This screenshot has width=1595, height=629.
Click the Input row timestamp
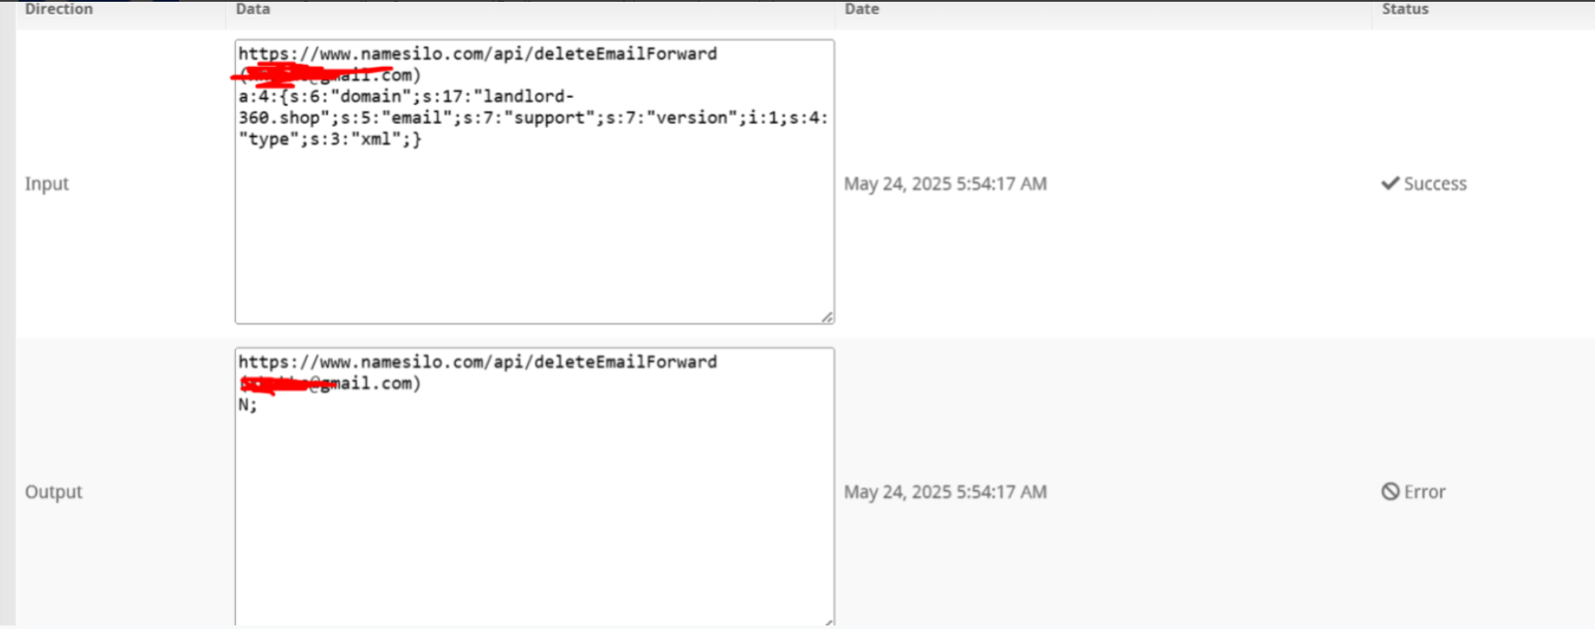click(x=945, y=183)
